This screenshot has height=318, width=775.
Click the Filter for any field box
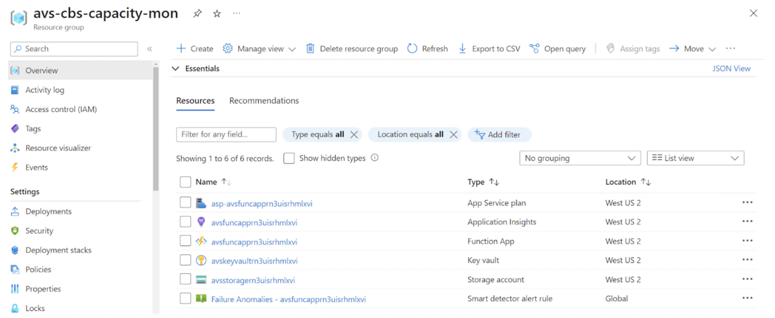[226, 134]
